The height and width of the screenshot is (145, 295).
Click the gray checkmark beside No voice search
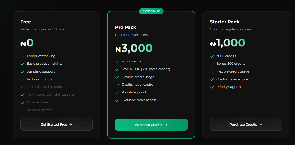coord(23,110)
